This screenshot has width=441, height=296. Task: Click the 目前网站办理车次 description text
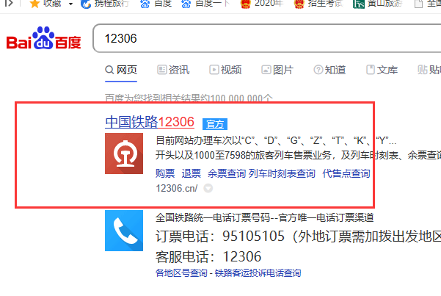(276, 140)
